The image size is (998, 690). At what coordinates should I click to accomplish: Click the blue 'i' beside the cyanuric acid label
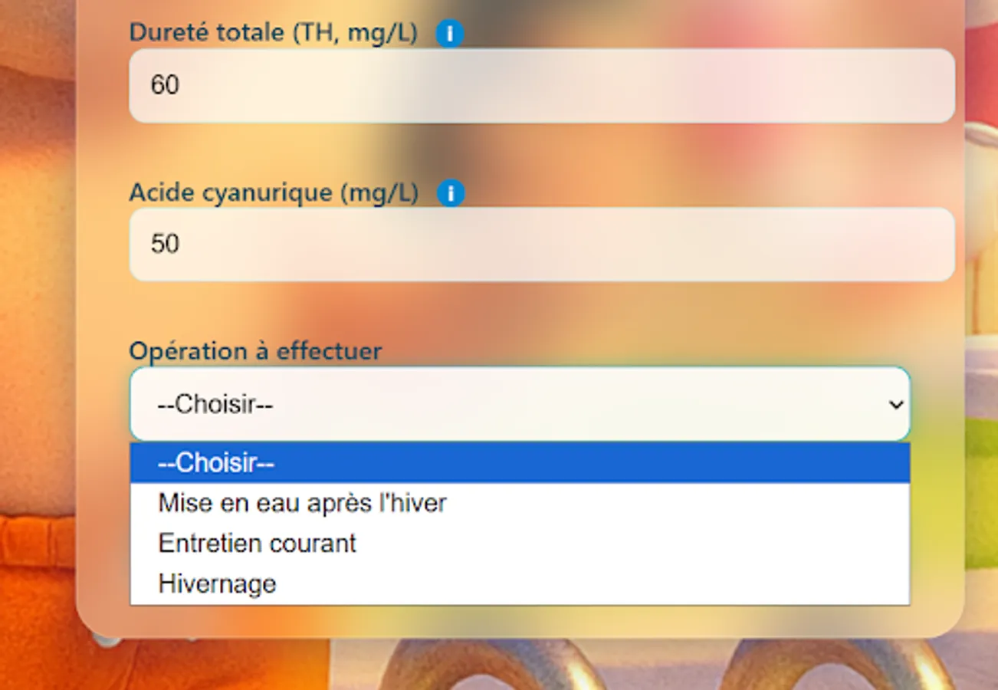(x=452, y=193)
